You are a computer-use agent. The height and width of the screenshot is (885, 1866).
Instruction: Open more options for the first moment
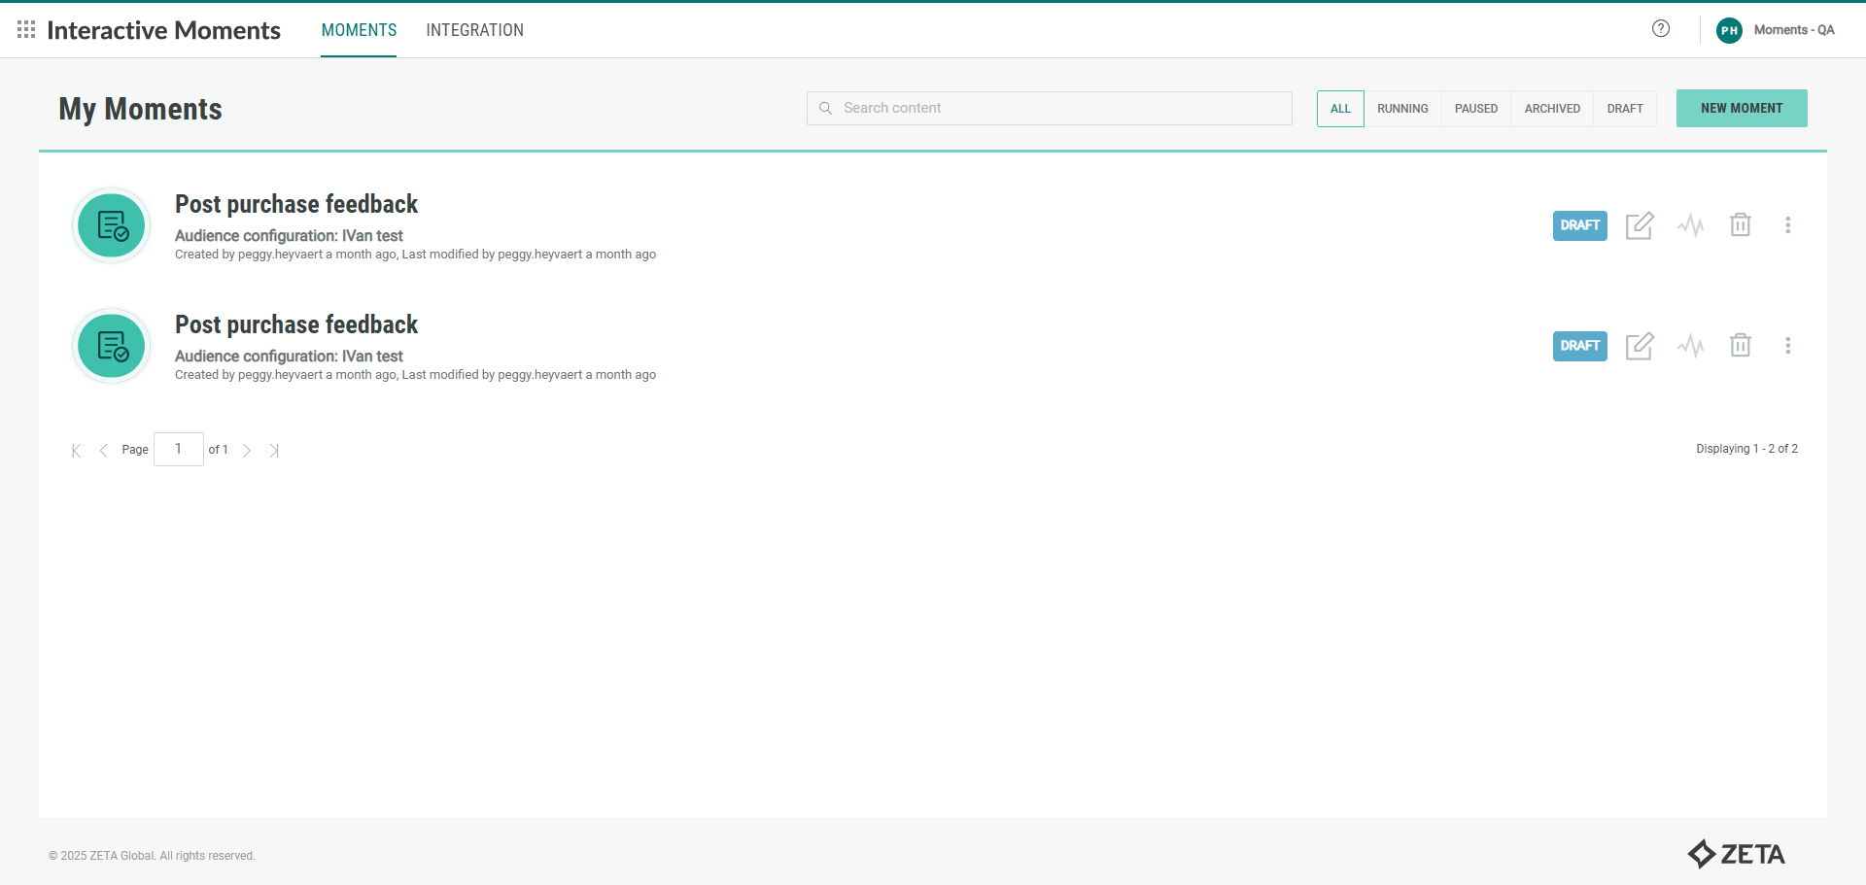(x=1787, y=225)
